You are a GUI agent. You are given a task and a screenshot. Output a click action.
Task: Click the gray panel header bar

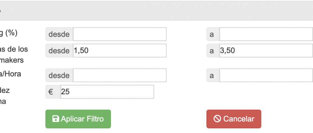click(x=156, y=11)
